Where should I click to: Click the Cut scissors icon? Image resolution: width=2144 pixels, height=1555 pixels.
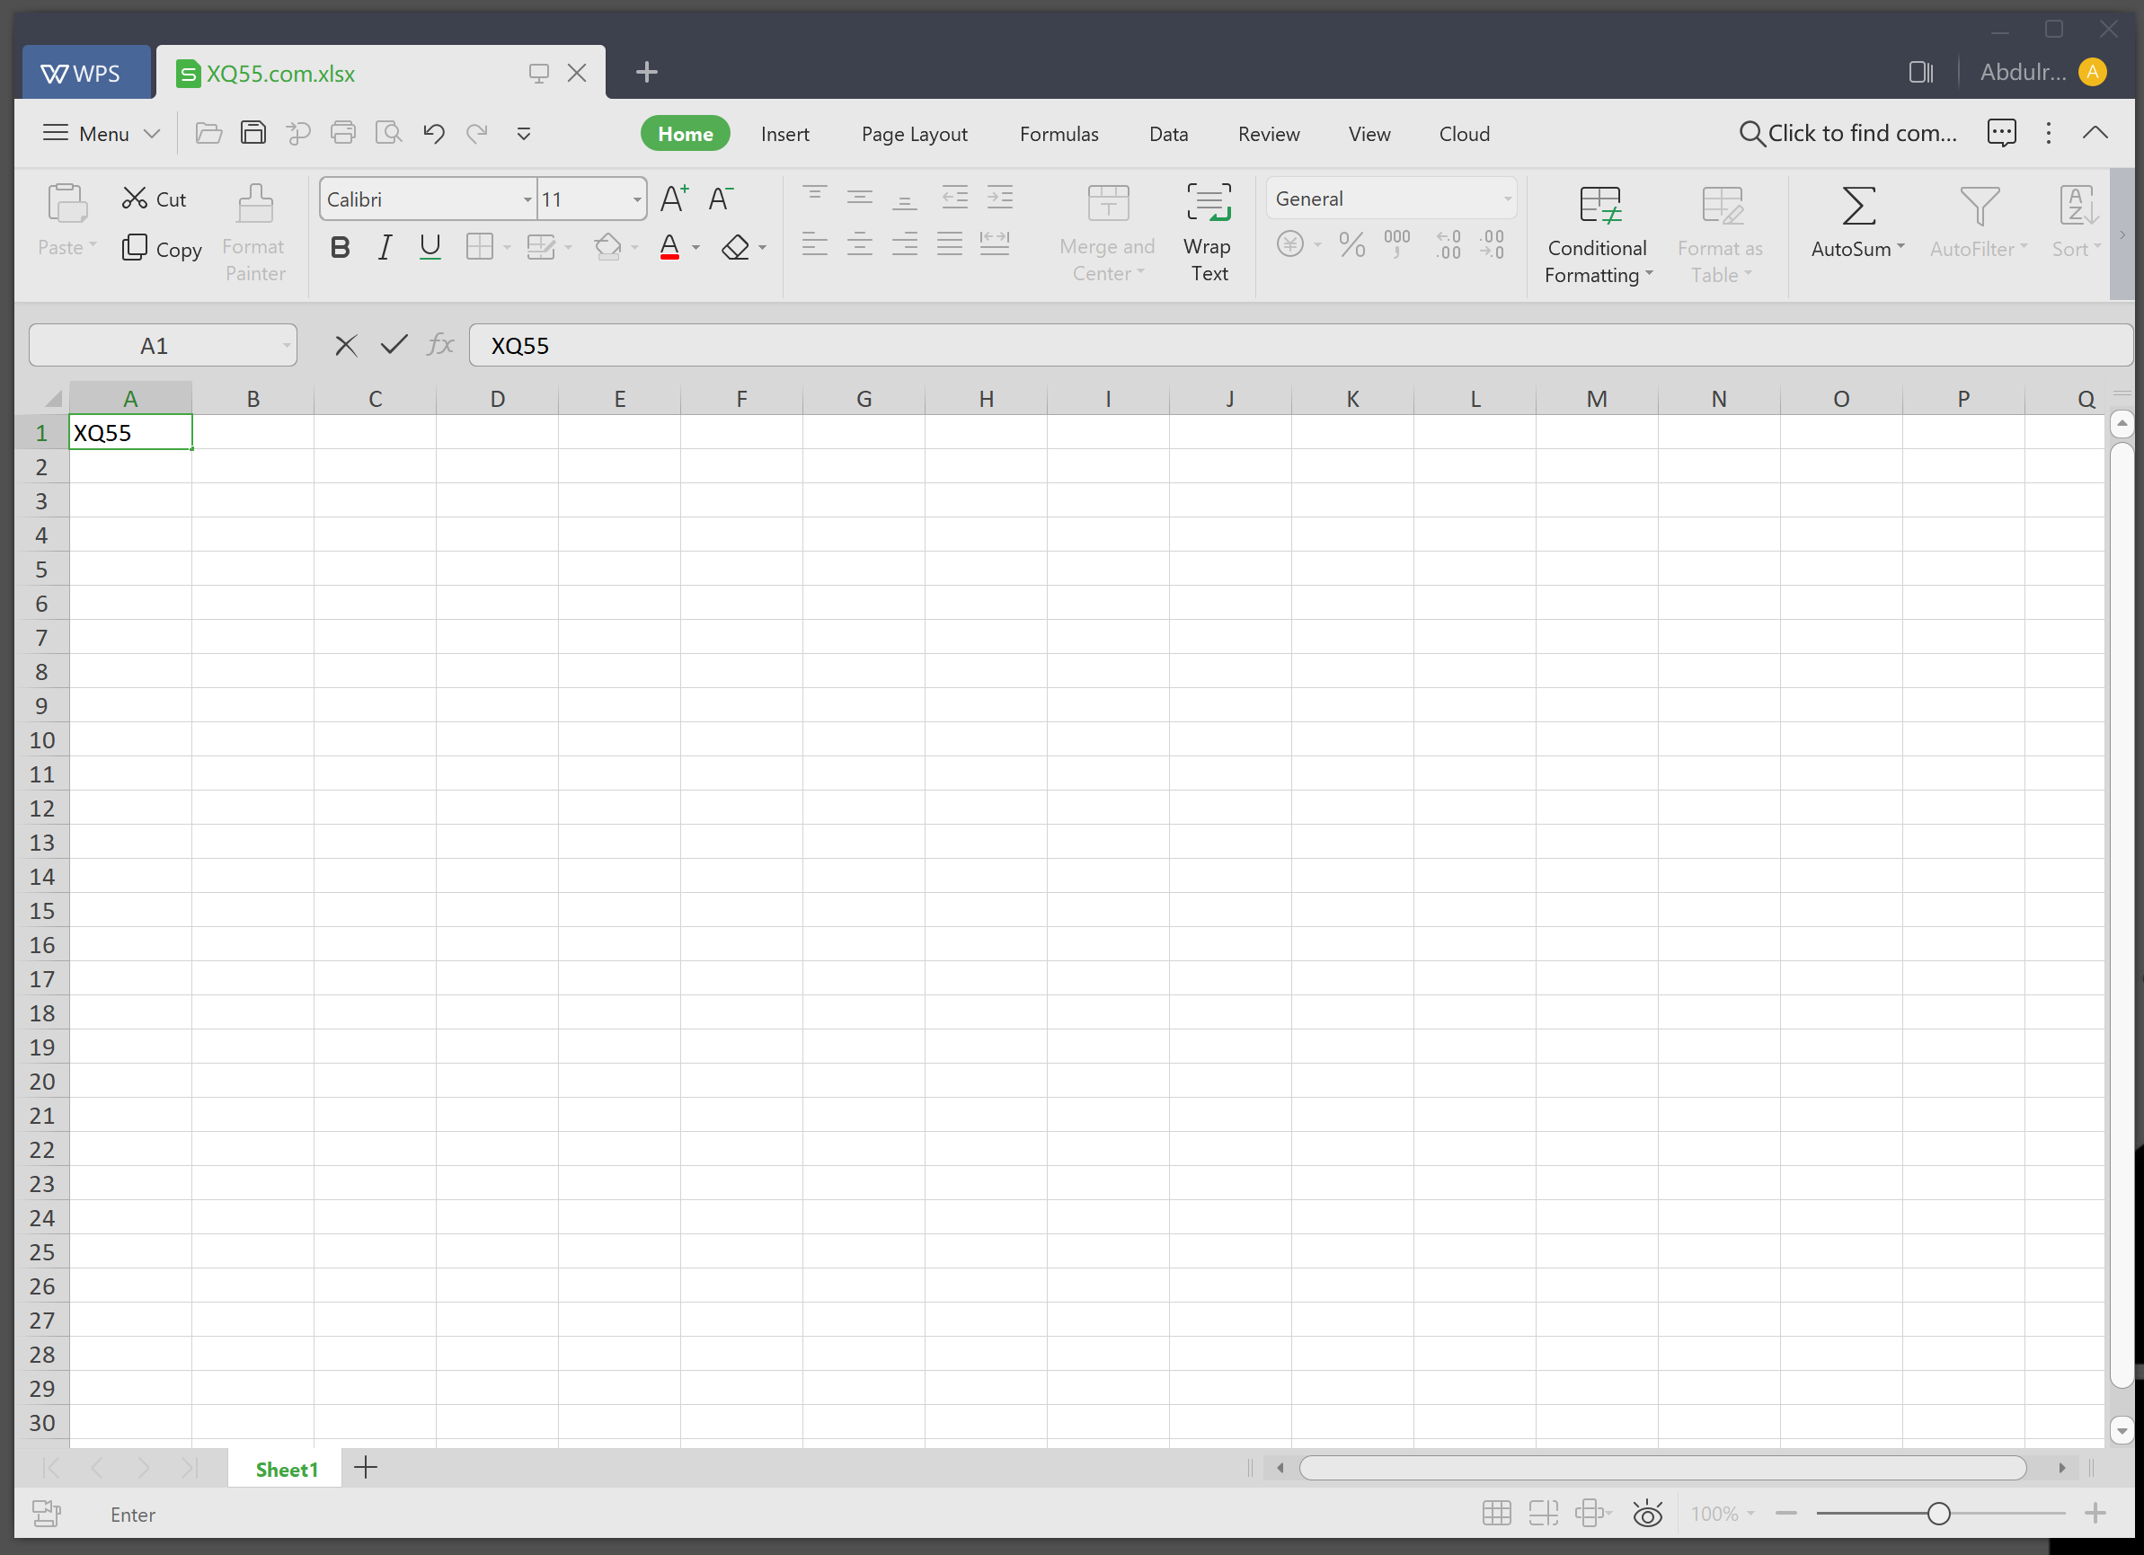(x=134, y=199)
